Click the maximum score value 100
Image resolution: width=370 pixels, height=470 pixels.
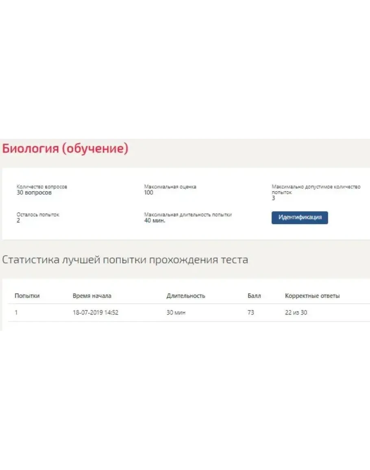[x=149, y=193]
